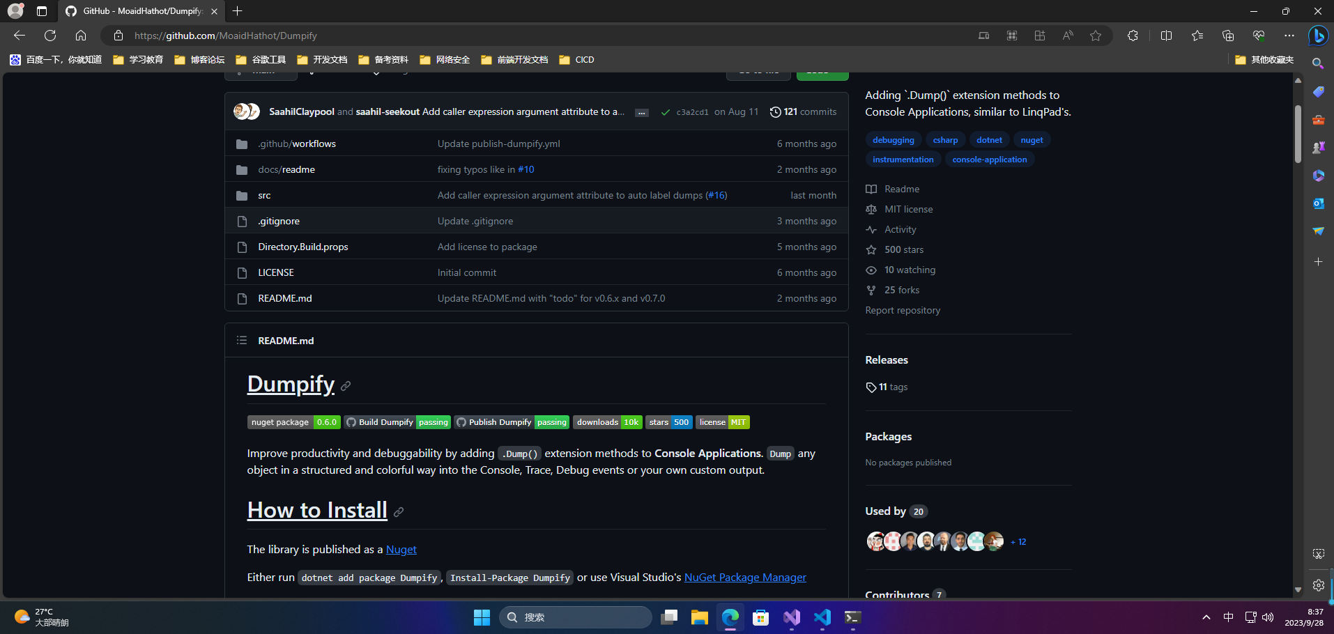Open Windows Start menu
Image resolution: width=1334 pixels, height=634 pixels.
[x=482, y=617]
